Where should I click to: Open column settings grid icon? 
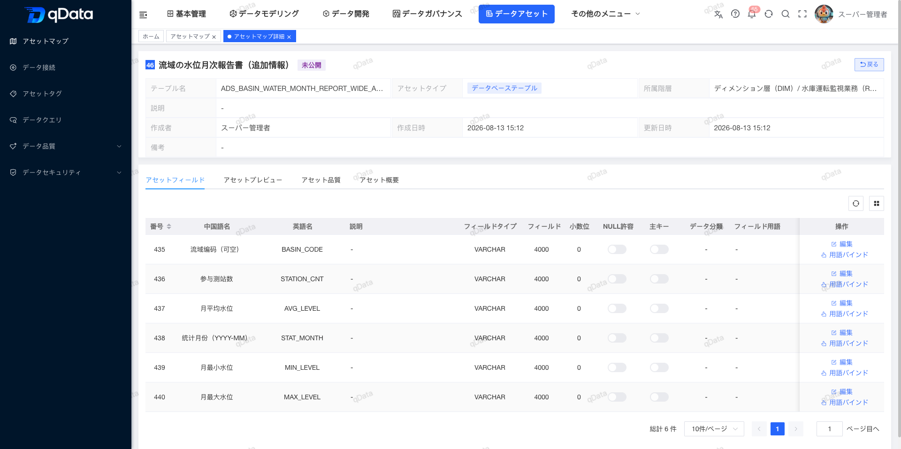[877, 203]
